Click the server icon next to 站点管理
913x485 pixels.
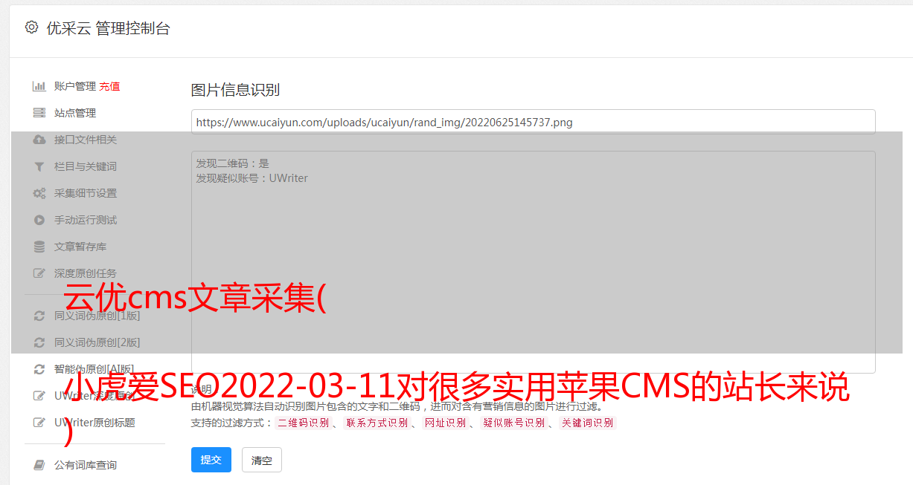tap(39, 113)
